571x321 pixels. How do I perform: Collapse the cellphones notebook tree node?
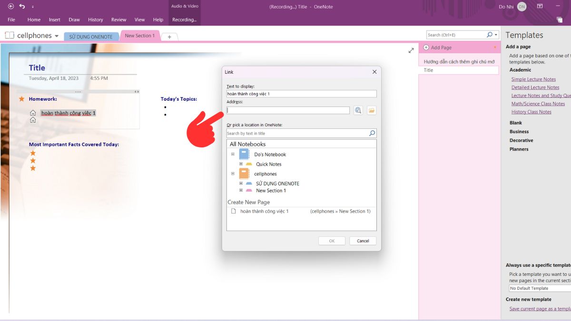coord(233,174)
